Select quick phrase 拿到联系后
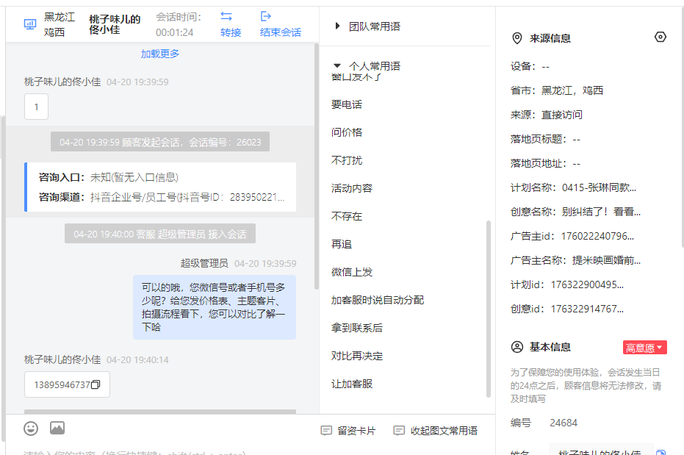The image size is (684, 455). [x=357, y=328]
